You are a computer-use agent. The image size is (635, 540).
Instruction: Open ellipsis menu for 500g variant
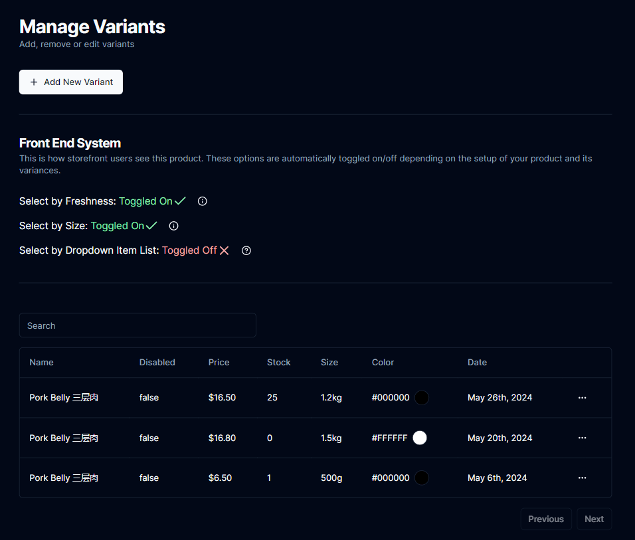[583, 478]
